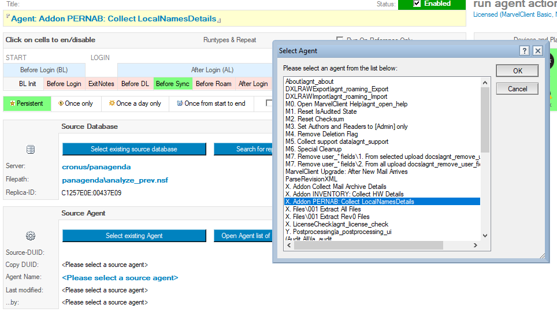Click the Select existing Agent button
The width and height of the screenshot is (557, 312).
tap(134, 236)
